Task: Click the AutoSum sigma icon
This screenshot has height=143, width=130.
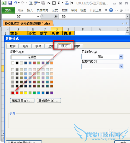Action: click(x=59, y=3)
